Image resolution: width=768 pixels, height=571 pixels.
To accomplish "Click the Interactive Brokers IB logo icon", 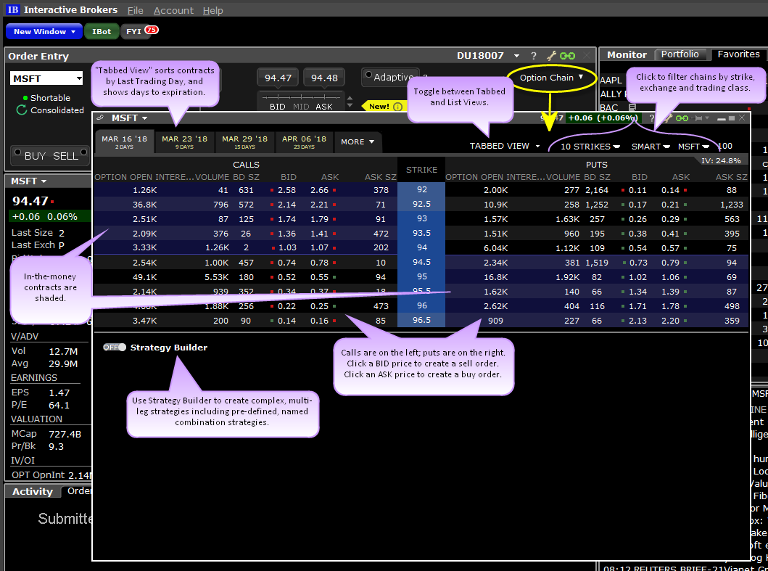I will tap(13, 10).
